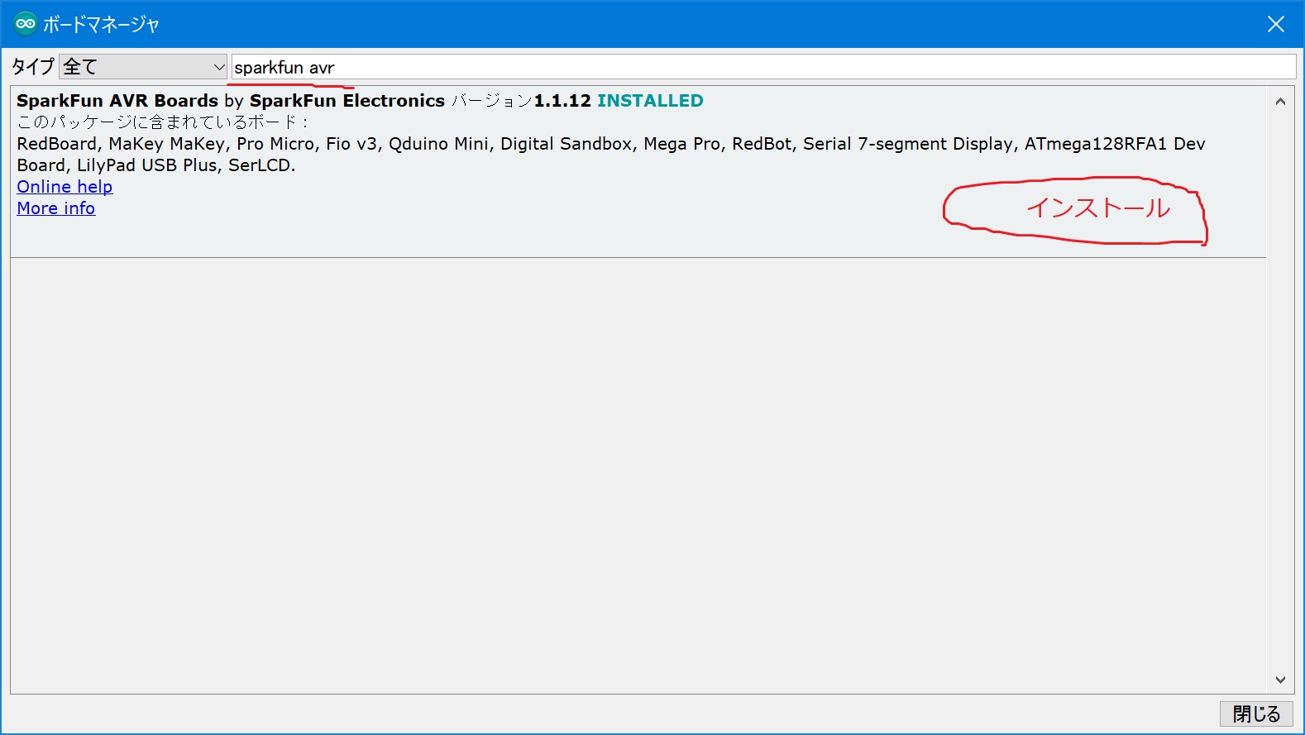
Task: Click the version 1.1.12 text
Action: point(562,101)
